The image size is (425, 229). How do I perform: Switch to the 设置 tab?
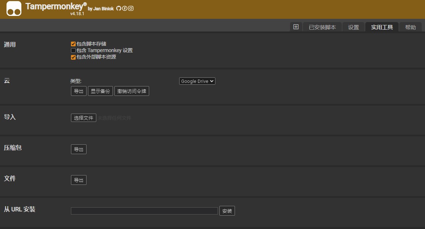click(353, 27)
